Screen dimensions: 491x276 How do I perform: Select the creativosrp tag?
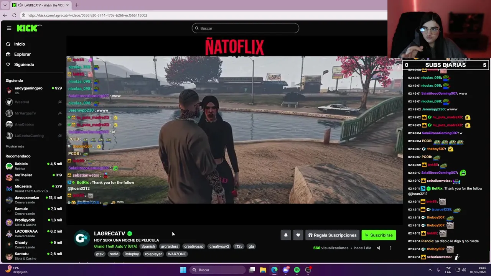click(194, 246)
